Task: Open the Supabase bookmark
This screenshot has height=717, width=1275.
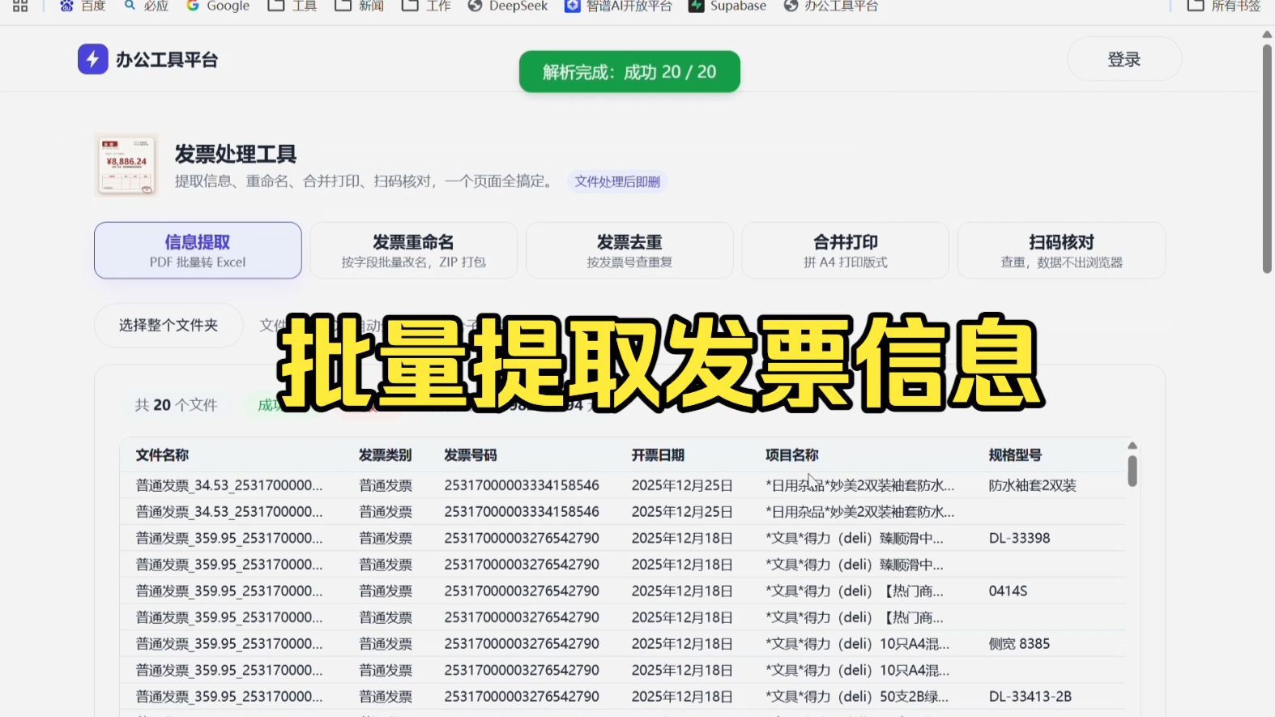Action: tap(727, 6)
